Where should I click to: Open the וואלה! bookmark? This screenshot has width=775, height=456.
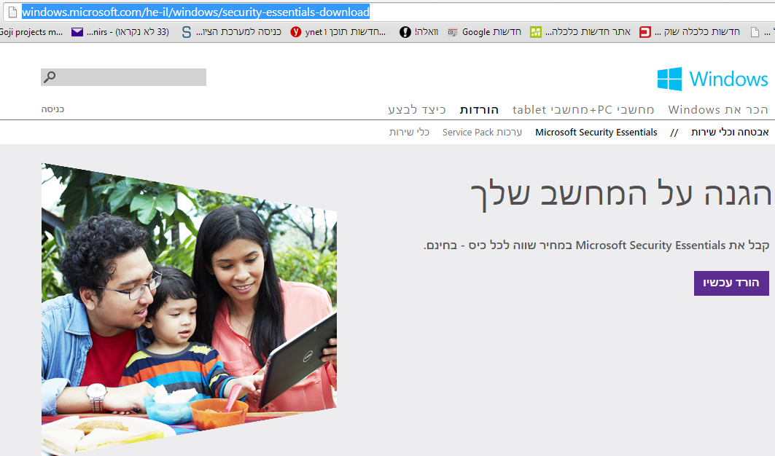click(418, 32)
